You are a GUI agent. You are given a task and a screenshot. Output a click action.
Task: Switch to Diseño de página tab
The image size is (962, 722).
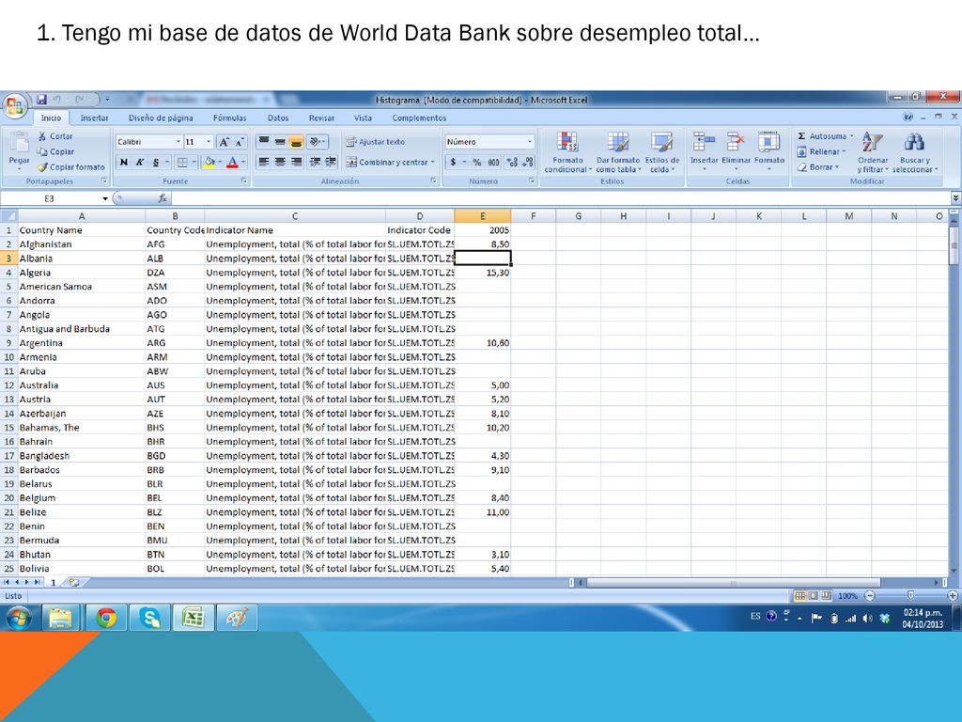click(161, 118)
